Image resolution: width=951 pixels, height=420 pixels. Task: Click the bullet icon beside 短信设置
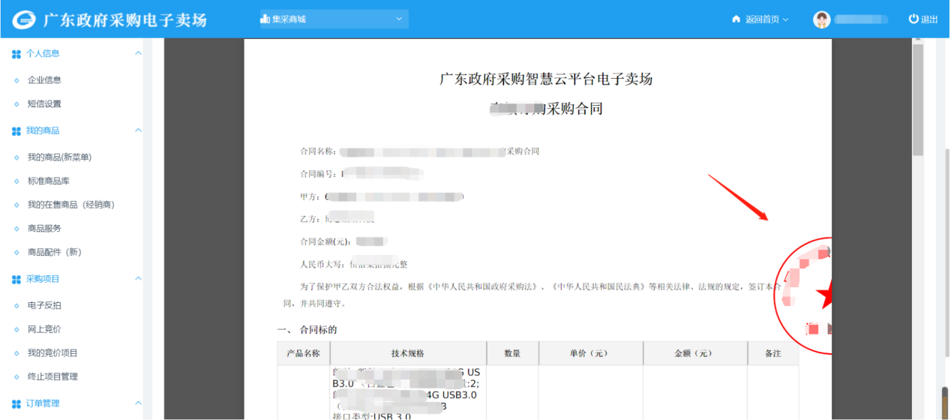[16, 104]
